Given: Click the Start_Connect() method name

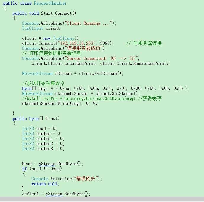Looking at the screenshot, I should [x=59, y=13].
